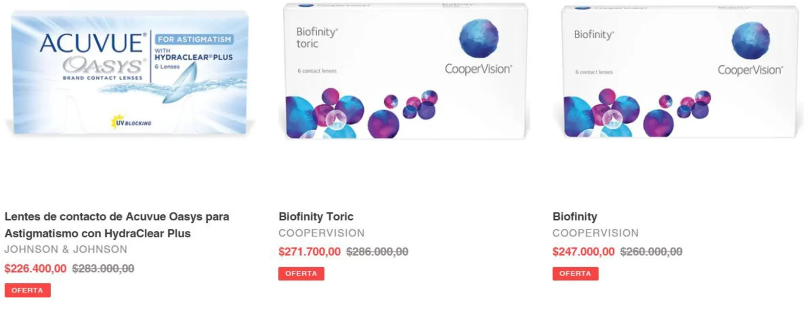Click the $226.400,00 sale price
This screenshot has width=810, height=309.
coord(35,269)
